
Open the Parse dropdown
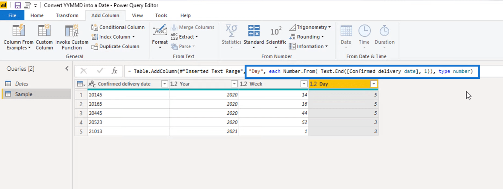pyautogui.click(x=183, y=46)
